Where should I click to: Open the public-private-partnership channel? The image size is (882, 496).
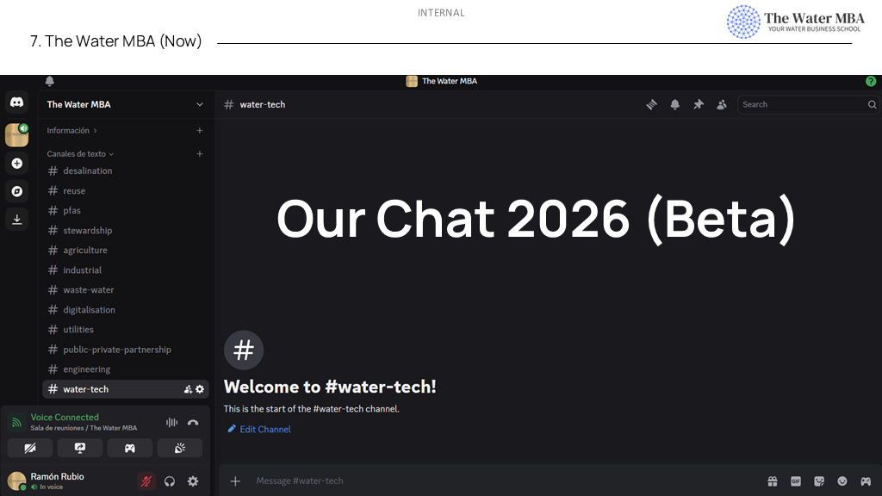[x=126, y=350]
